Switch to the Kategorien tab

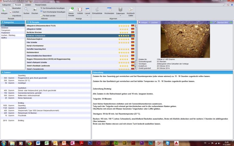click(x=6, y=5)
